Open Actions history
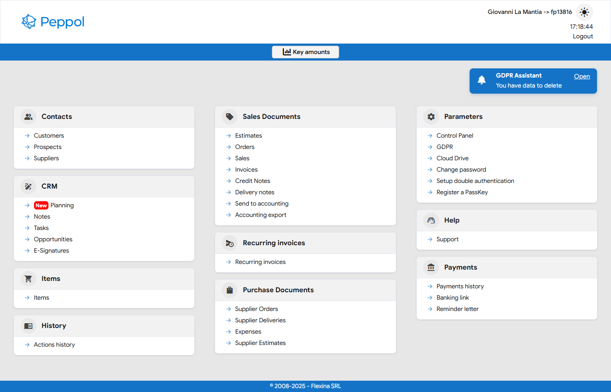611x392 pixels. [55, 345]
